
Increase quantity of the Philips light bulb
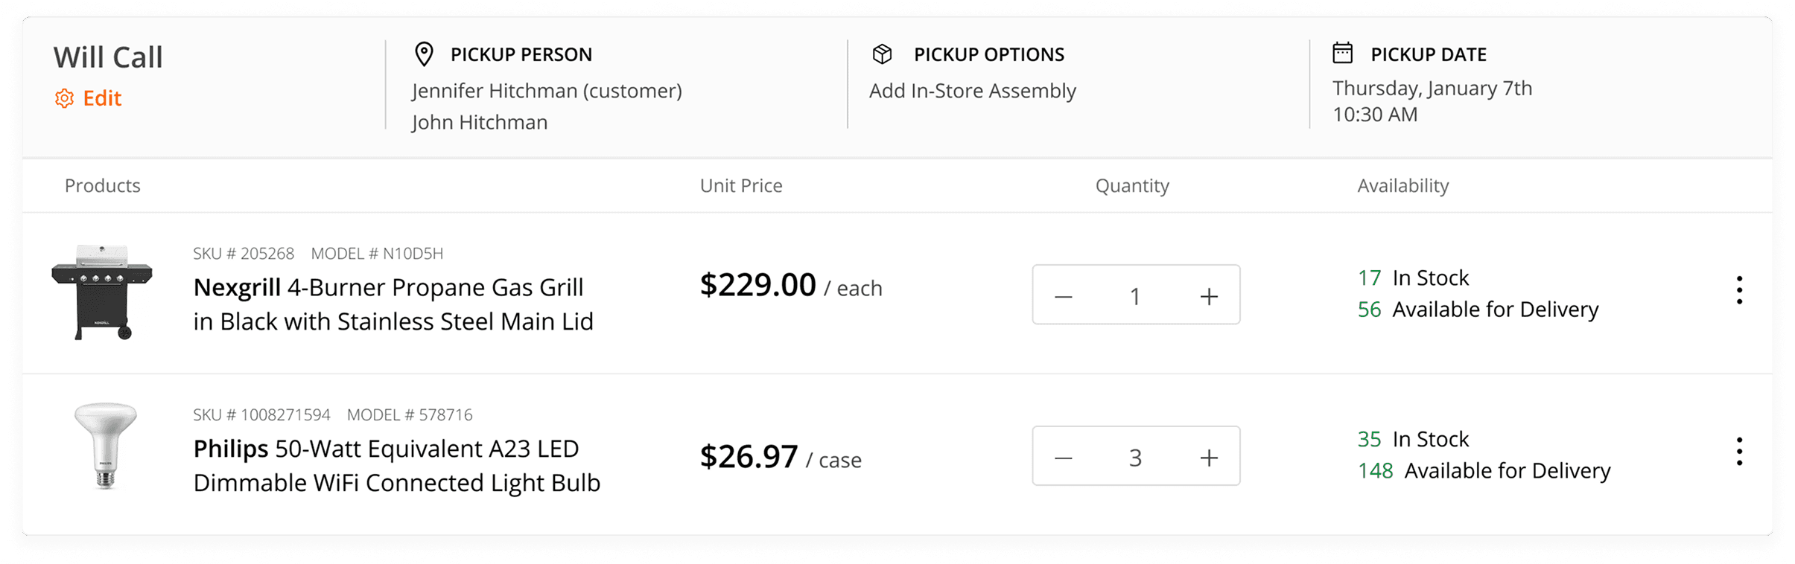(1209, 458)
